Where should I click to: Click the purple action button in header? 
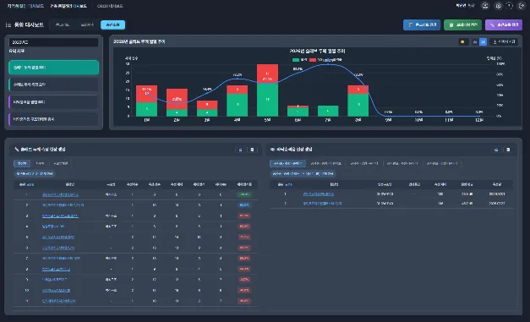[x=504, y=25]
